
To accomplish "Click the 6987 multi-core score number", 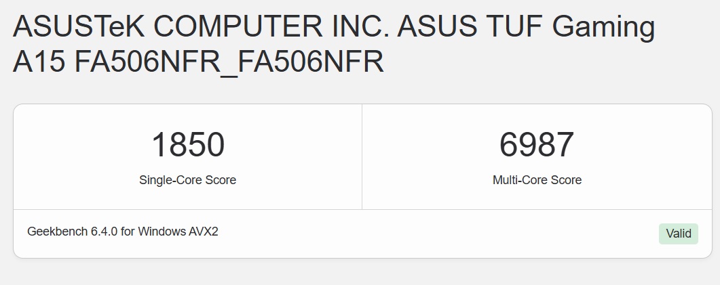I will click(537, 145).
